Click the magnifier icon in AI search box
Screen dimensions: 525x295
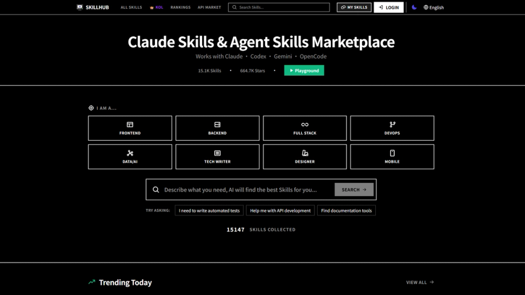(x=156, y=189)
